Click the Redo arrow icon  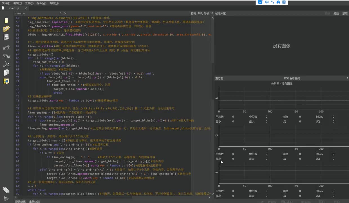pos(6,56)
